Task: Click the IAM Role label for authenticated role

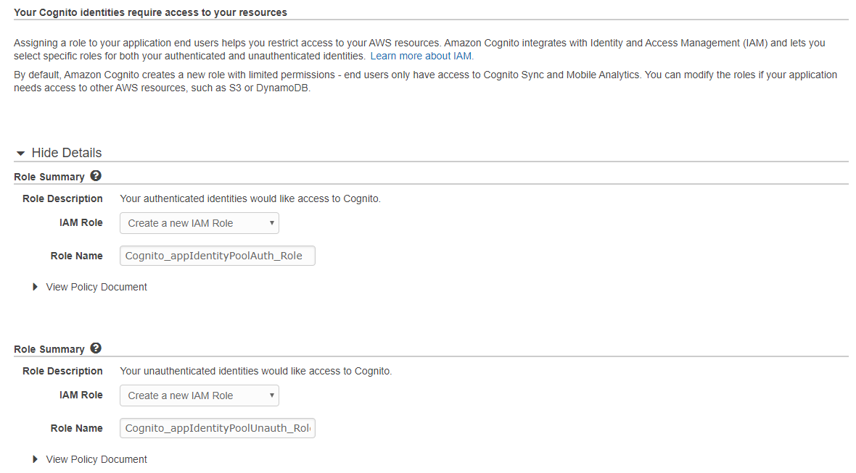Action: (81, 222)
